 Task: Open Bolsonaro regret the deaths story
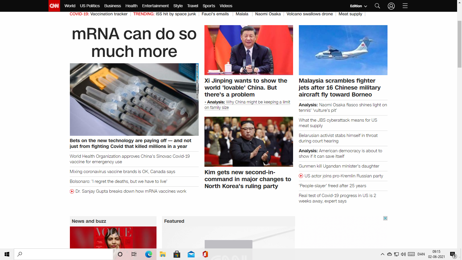click(x=118, y=181)
